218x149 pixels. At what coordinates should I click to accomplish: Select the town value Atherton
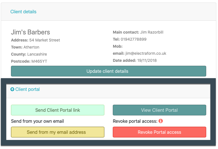(x=31, y=47)
